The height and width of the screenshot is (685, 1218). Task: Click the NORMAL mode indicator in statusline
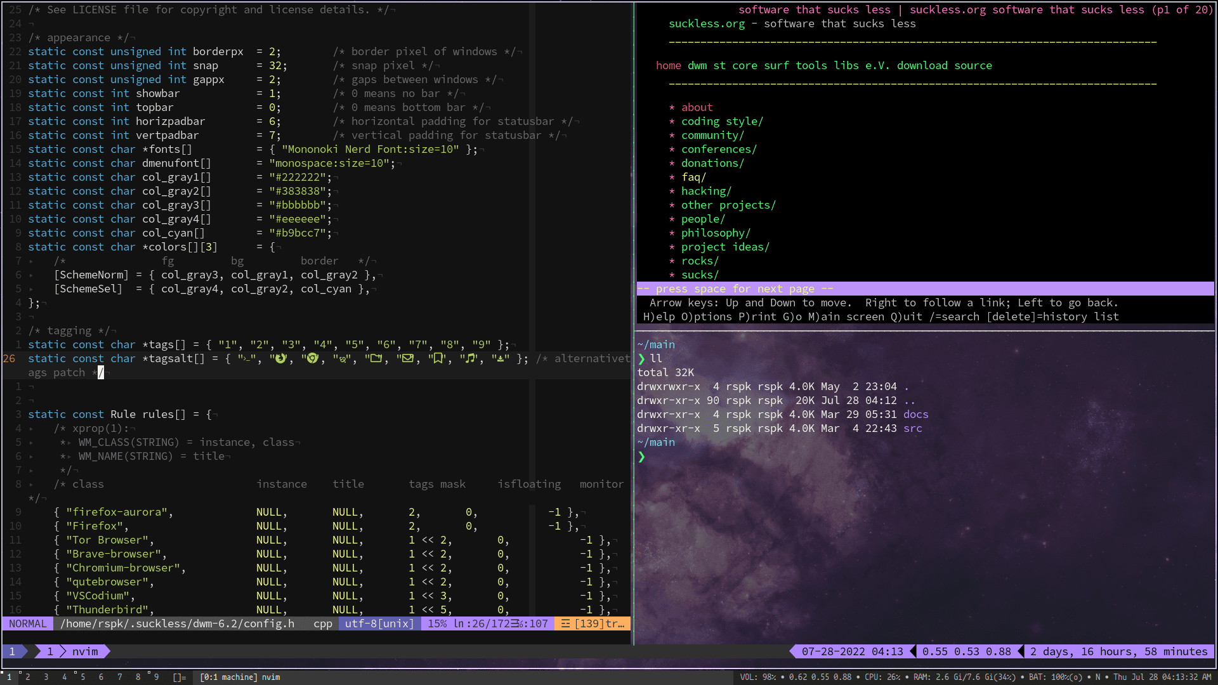[x=28, y=624]
